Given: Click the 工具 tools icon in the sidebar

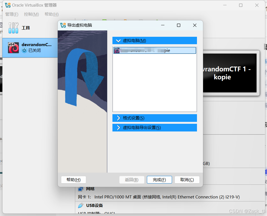Looking at the screenshot, I should tap(13, 28).
